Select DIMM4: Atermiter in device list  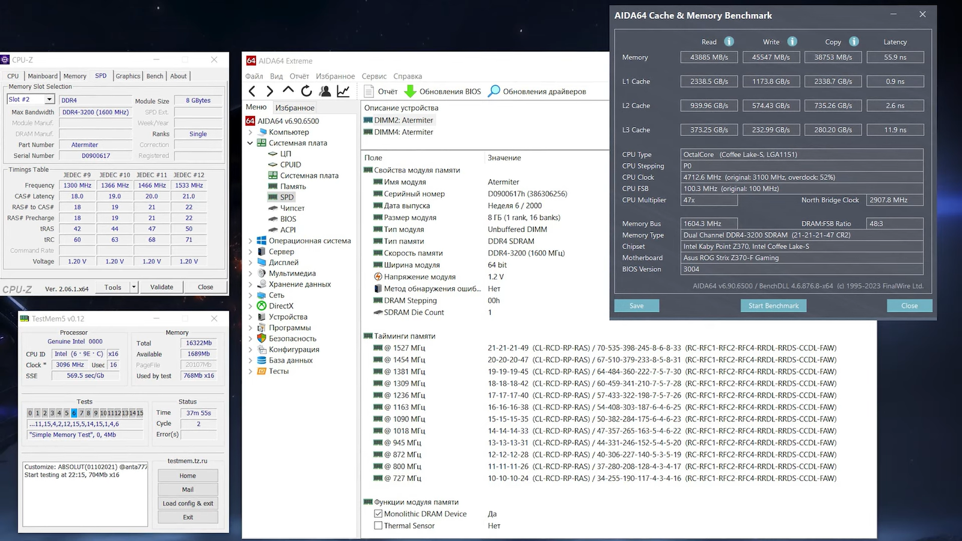tap(403, 132)
